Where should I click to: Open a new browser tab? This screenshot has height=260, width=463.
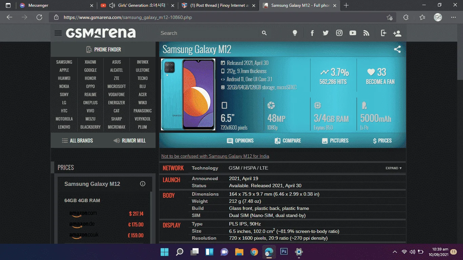pos(346,5)
